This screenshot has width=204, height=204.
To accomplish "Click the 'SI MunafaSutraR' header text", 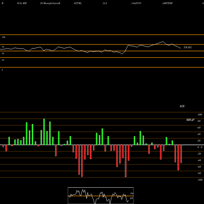I will 50,3.
